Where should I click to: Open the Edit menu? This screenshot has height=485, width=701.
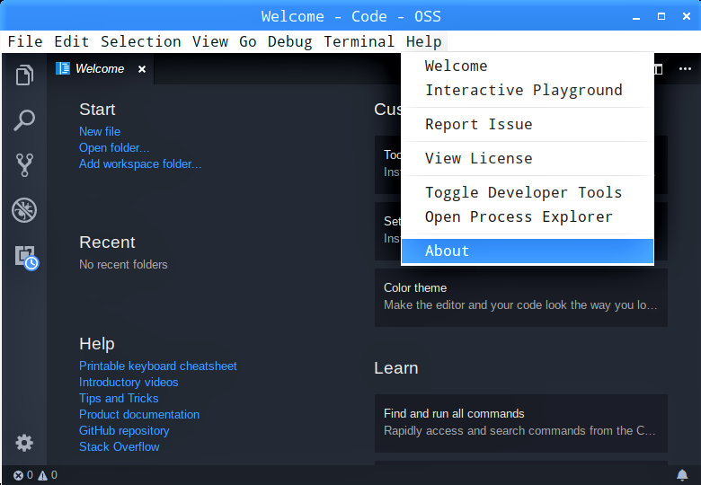72,41
